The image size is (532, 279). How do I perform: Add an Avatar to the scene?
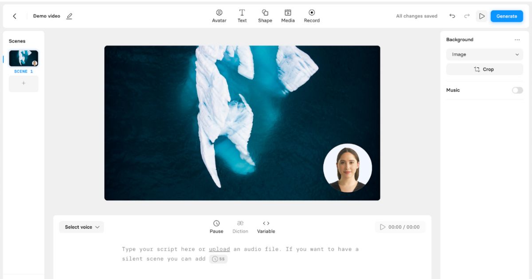coord(219,16)
